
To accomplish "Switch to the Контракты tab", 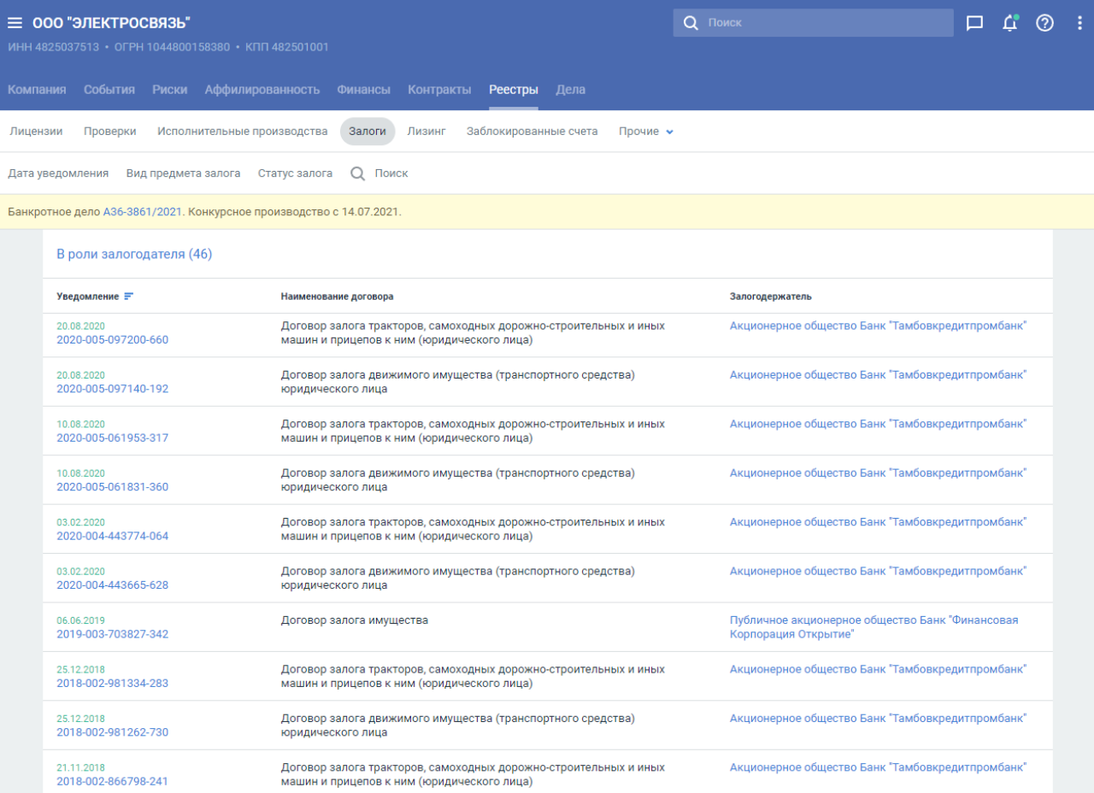I will coord(439,90).
